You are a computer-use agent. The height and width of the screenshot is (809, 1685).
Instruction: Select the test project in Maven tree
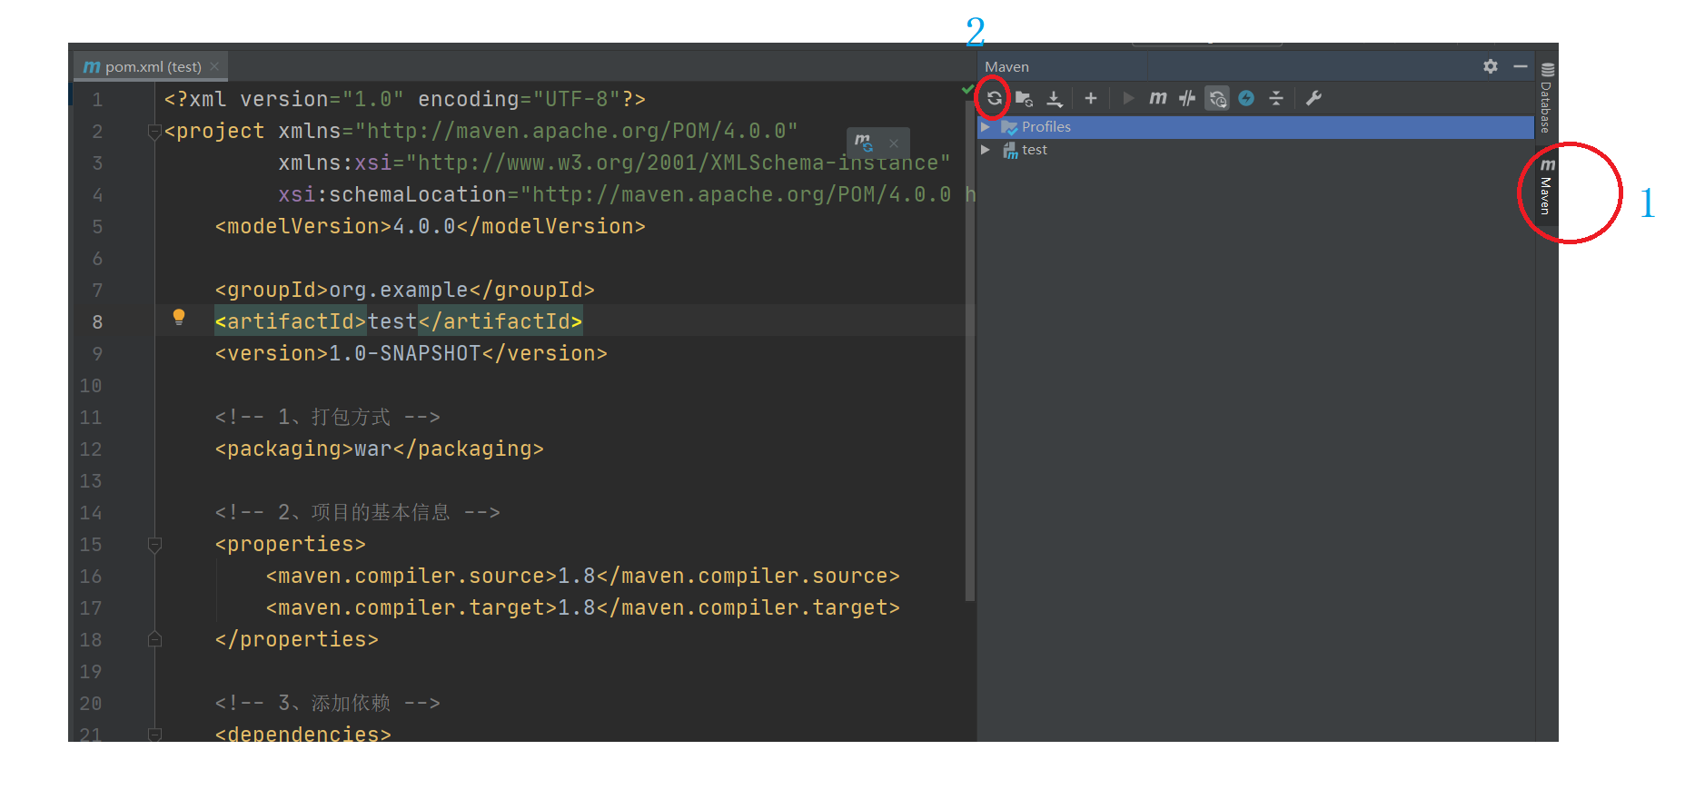click(1255, 150)
